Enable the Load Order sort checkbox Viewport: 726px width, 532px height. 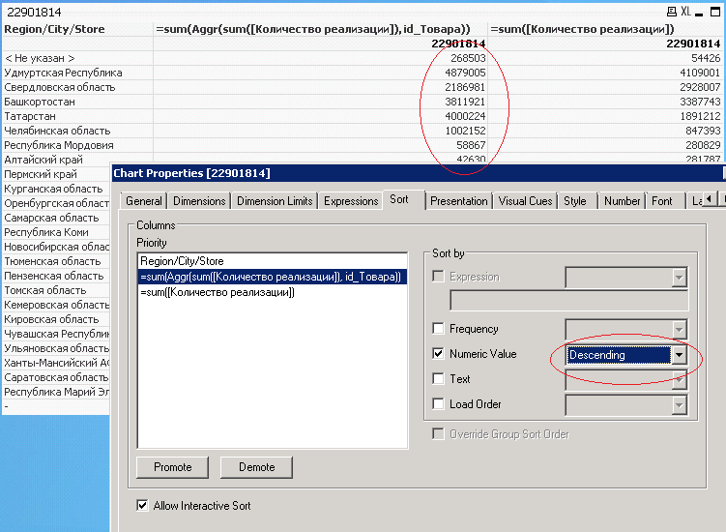tap(439, 404)
